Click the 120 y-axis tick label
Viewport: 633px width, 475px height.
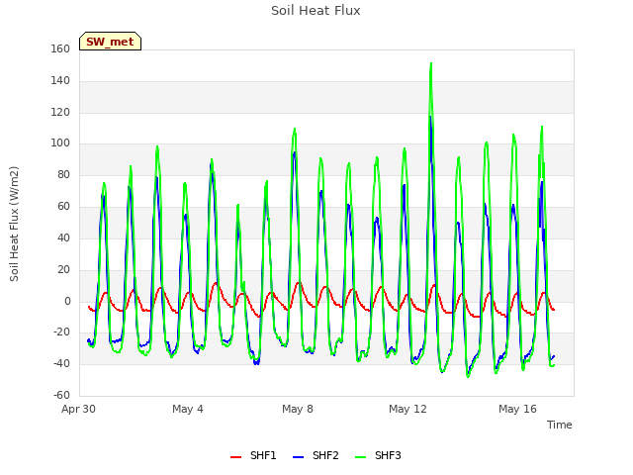(x=60, y=112)
